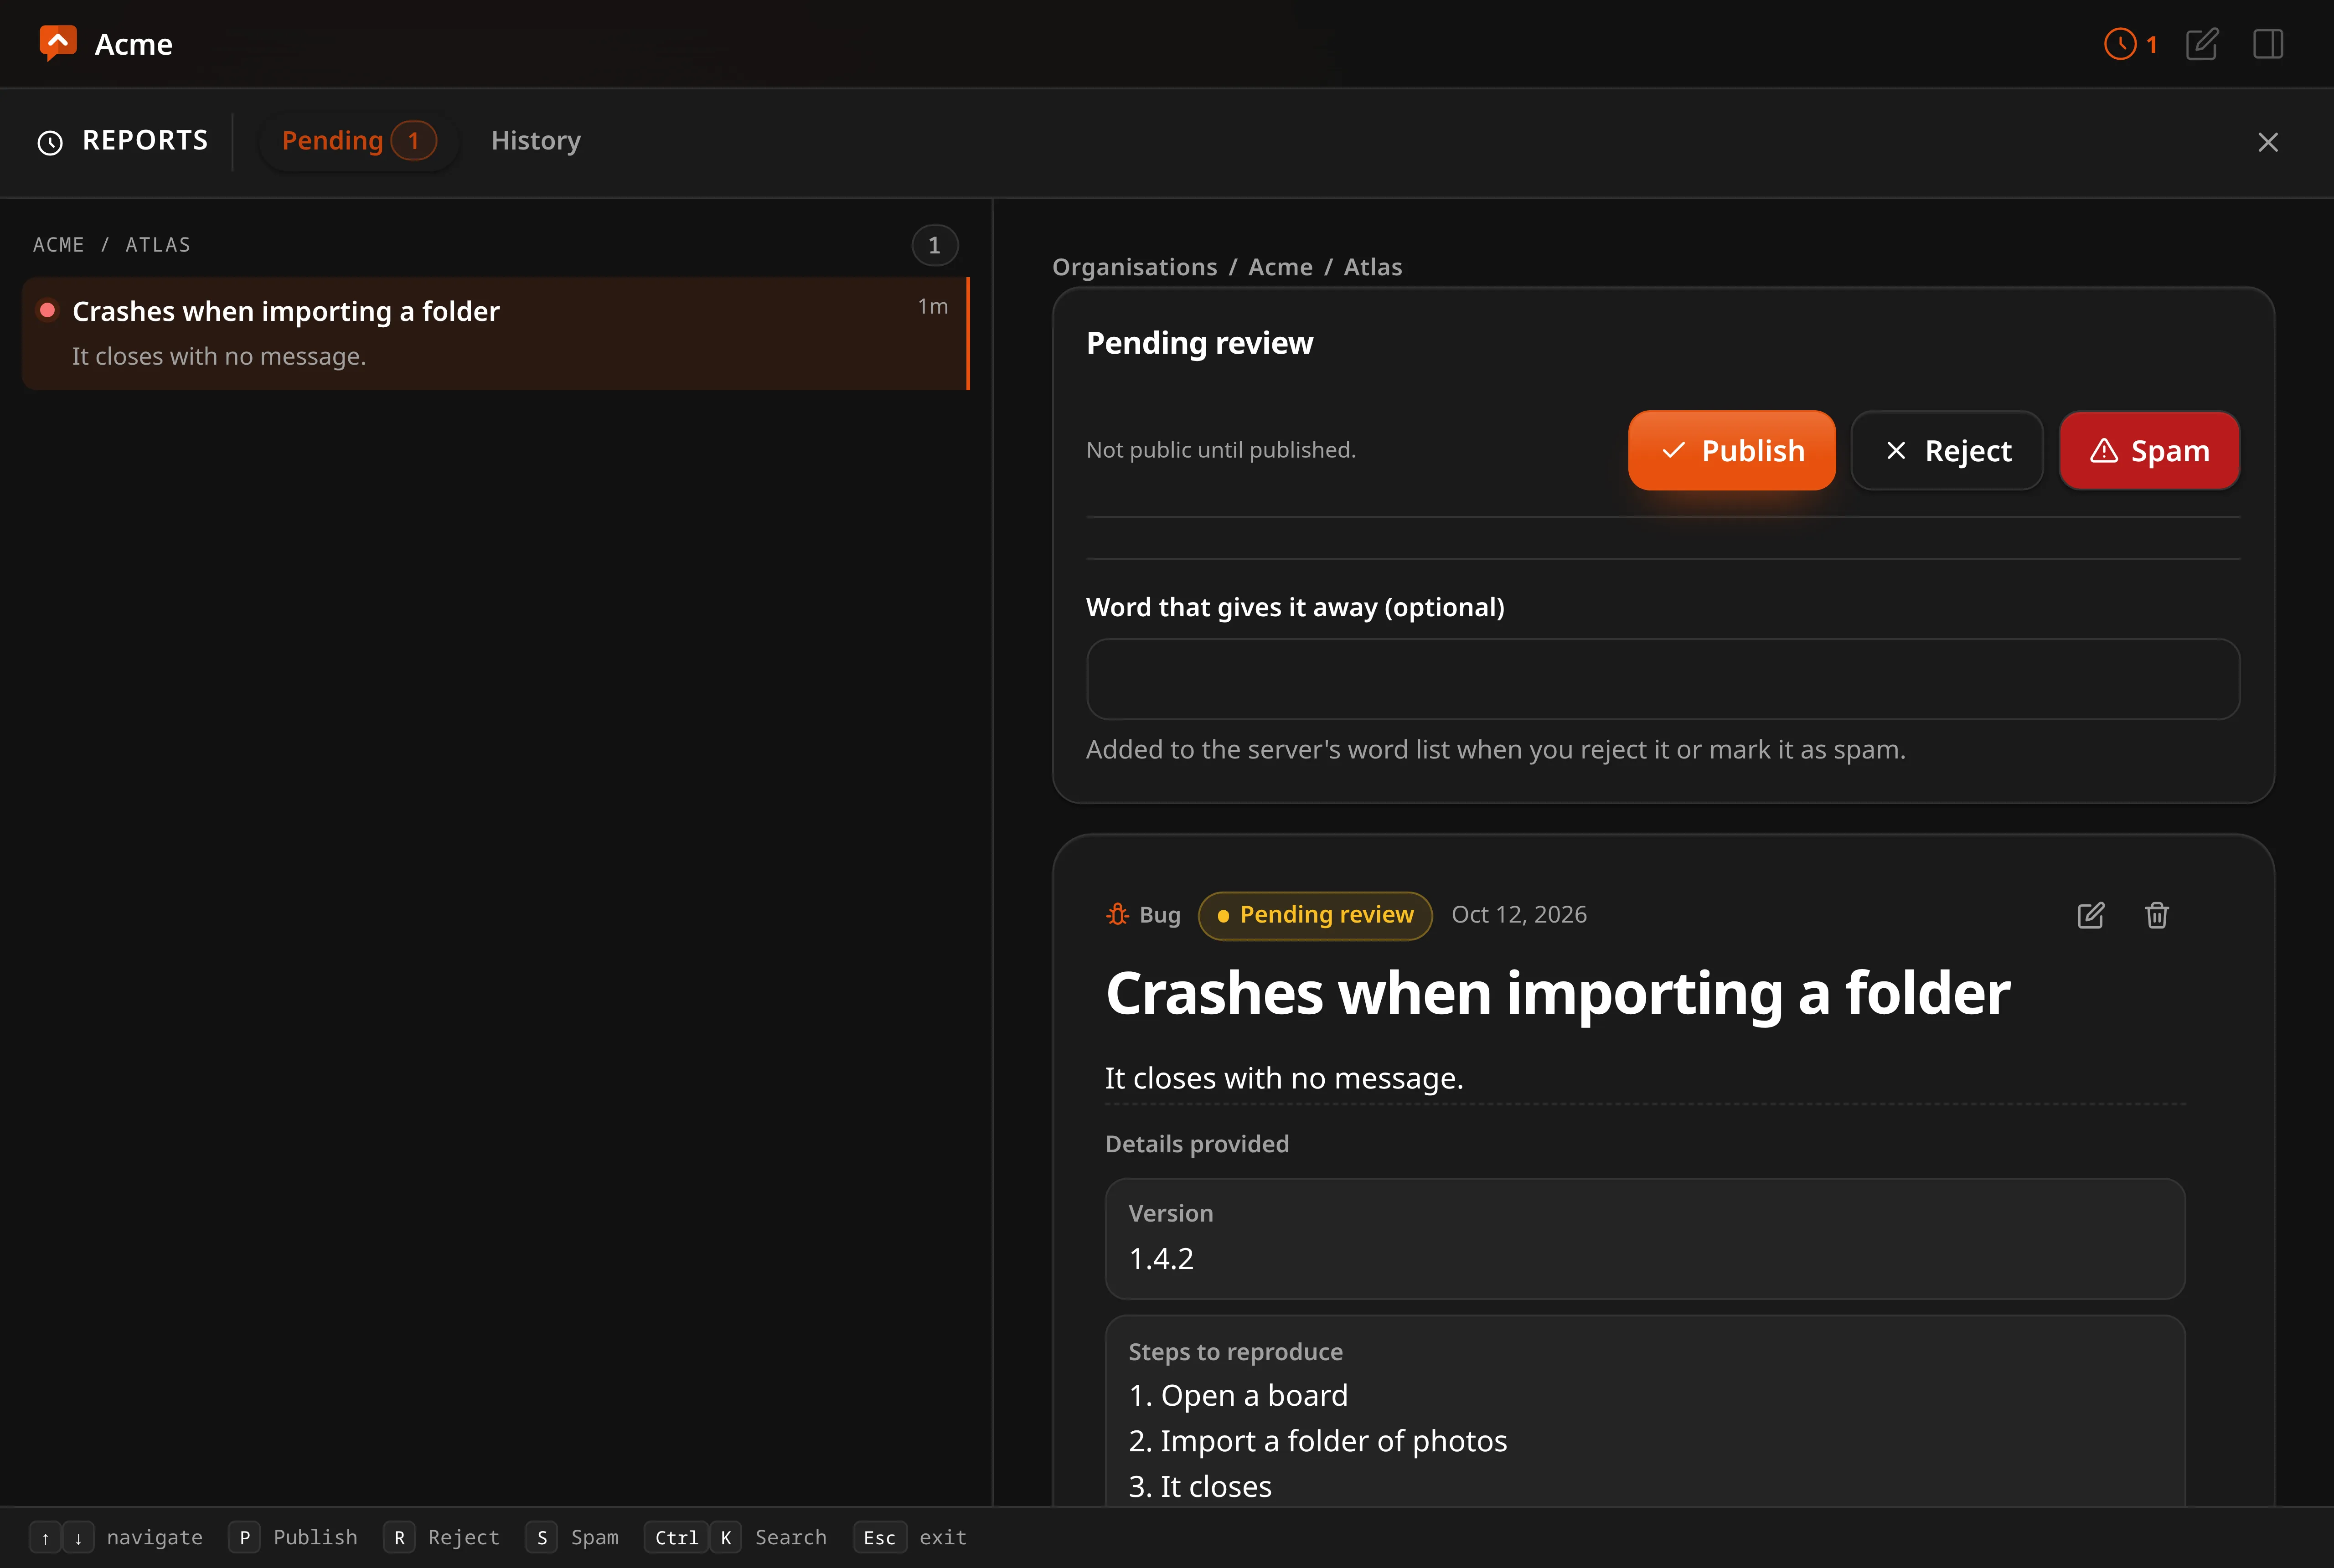The height and width of the screenshot is (1568, 2334).
Task: Click the 'Steps to reproduce' label
Action: [x=1235, y=1351]
